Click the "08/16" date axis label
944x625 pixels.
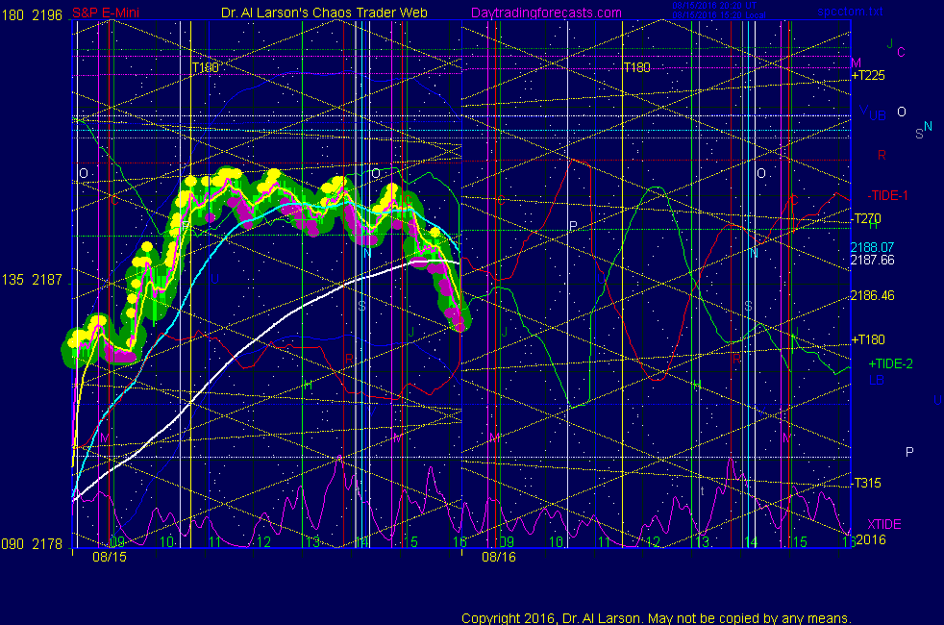tap(499, 557)
